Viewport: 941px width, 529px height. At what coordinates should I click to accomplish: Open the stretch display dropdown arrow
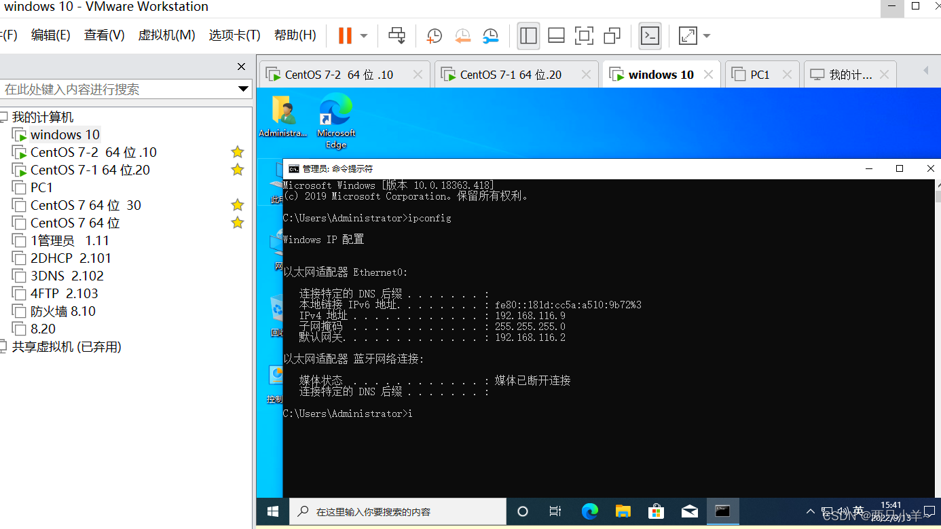pos(707,35)
